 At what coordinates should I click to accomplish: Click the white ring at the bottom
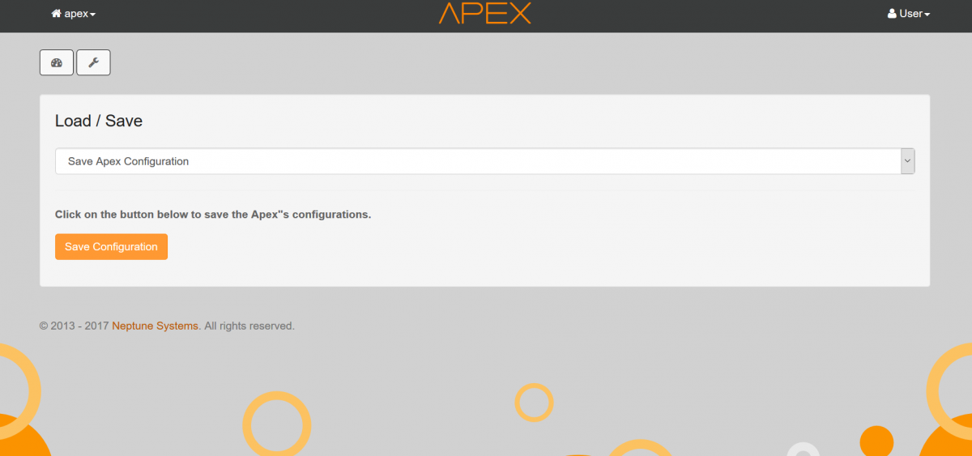(x=804, y=450)
